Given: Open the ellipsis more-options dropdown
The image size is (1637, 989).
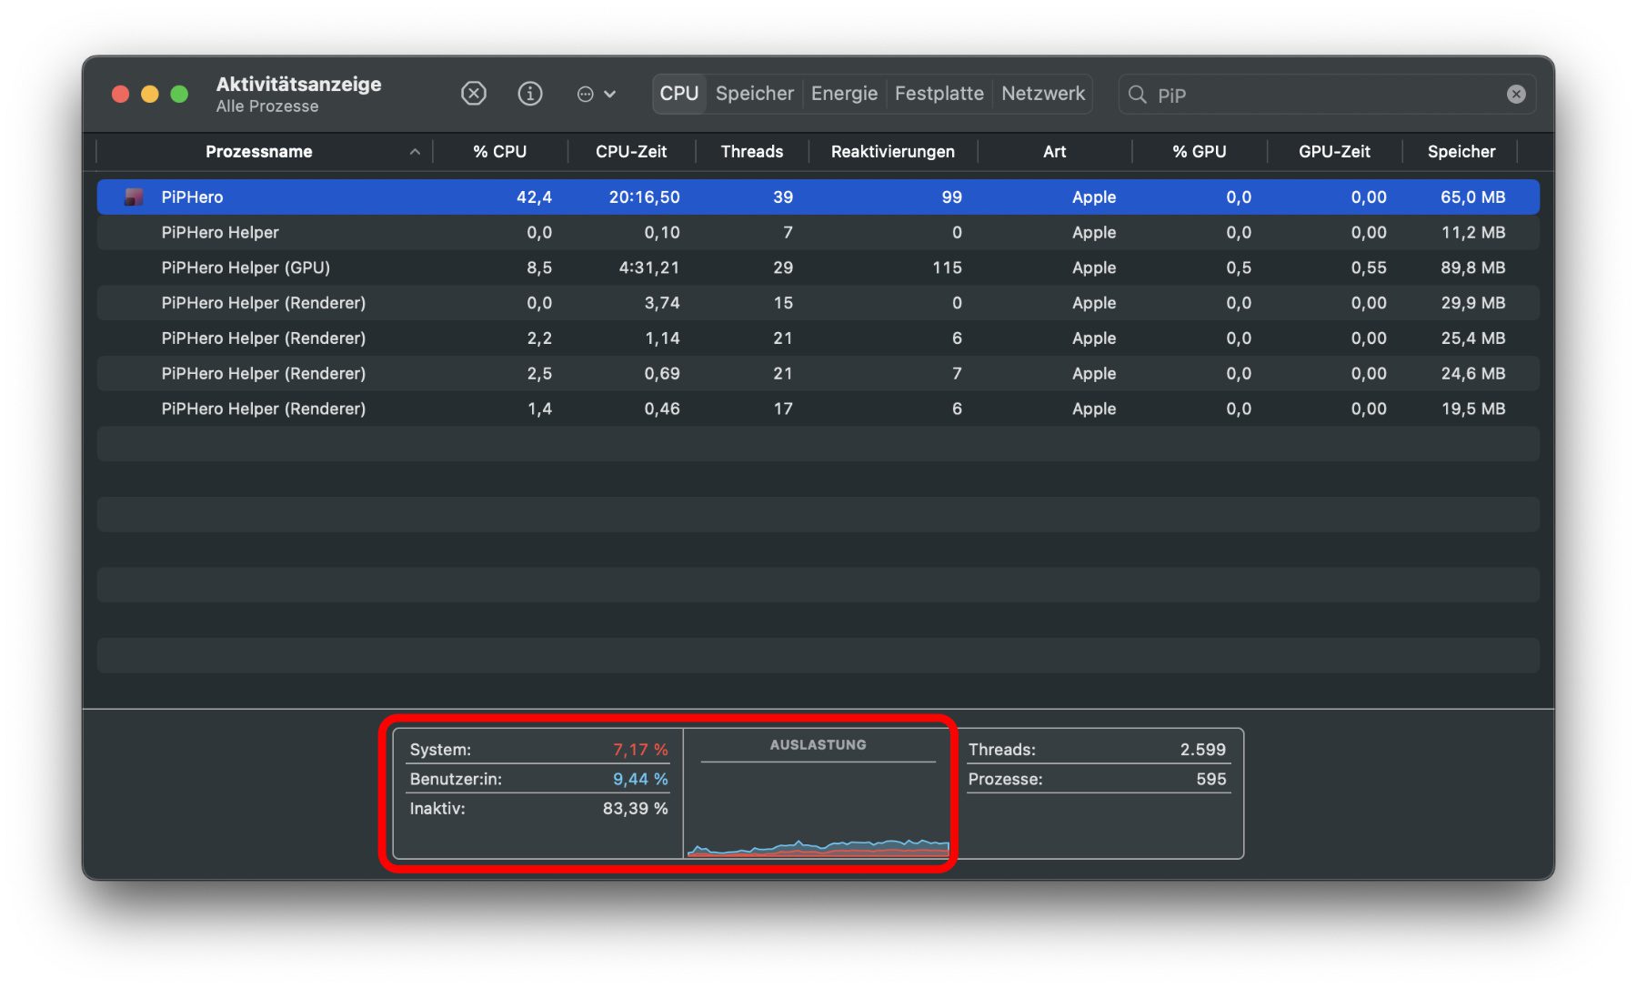Looking at the screenshot, I should 596,94.
